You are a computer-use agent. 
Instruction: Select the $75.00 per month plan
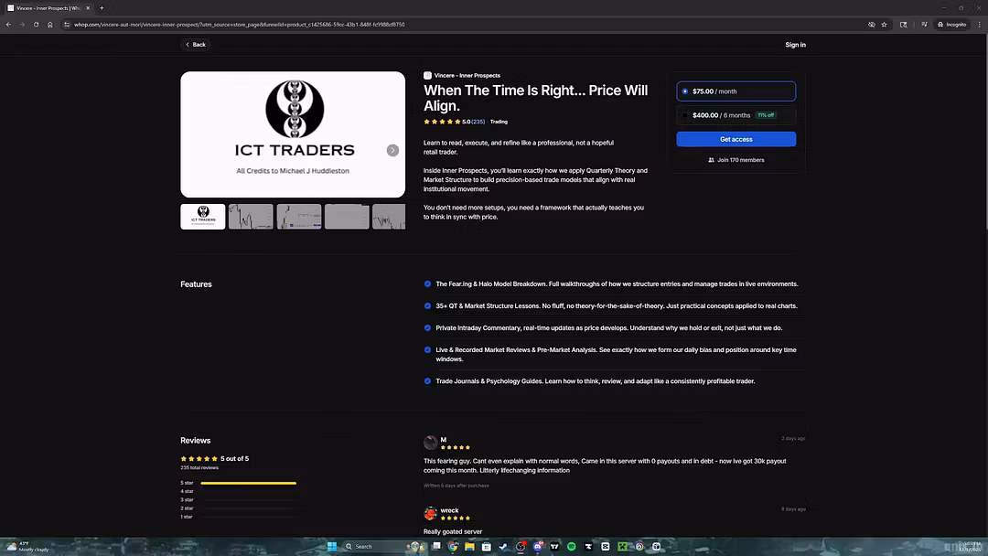click(736, 91)
